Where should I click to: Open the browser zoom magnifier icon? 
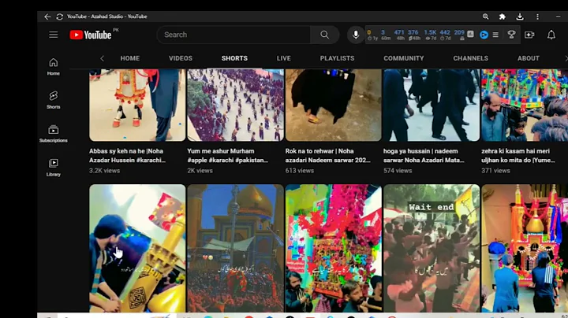click(485, 17)
